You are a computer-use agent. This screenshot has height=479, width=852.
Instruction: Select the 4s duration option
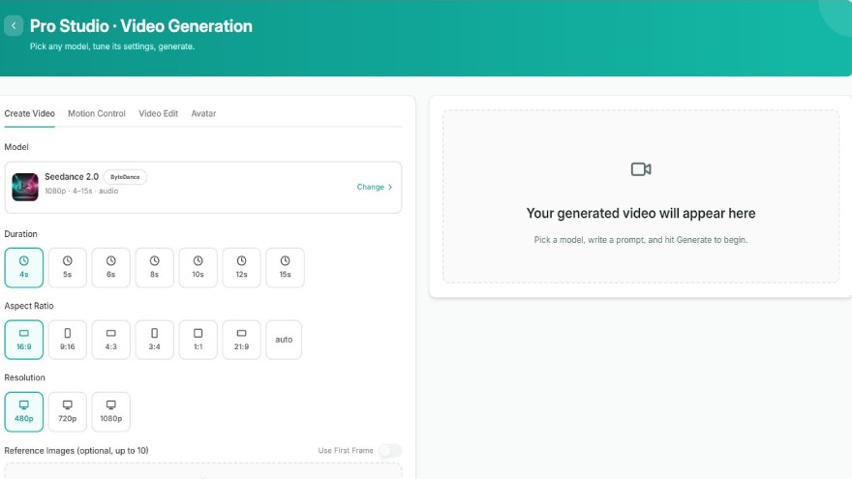pos(24,268)
